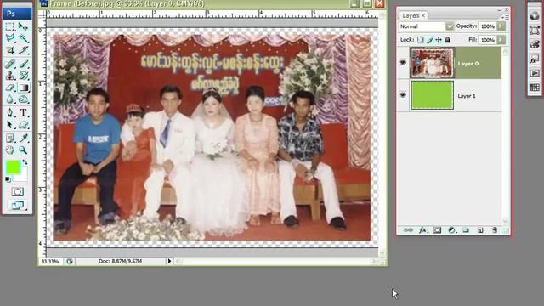Click the Opacity 100% value field

click(x=488, y=26)
